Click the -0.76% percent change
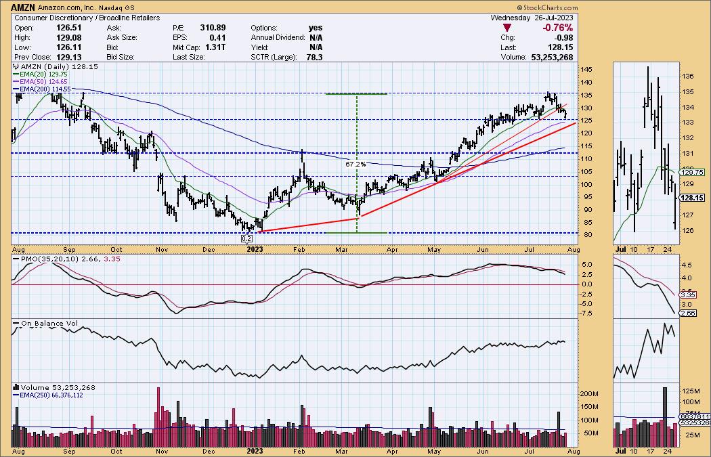Viewport: 711px width, 457px height. 557,28
